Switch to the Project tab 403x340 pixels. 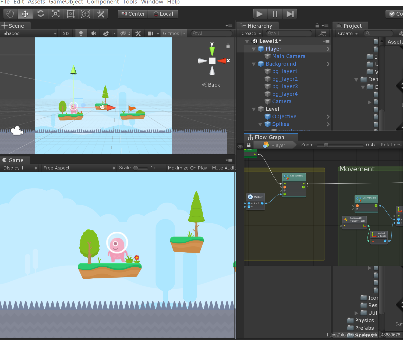coord(350,26)
